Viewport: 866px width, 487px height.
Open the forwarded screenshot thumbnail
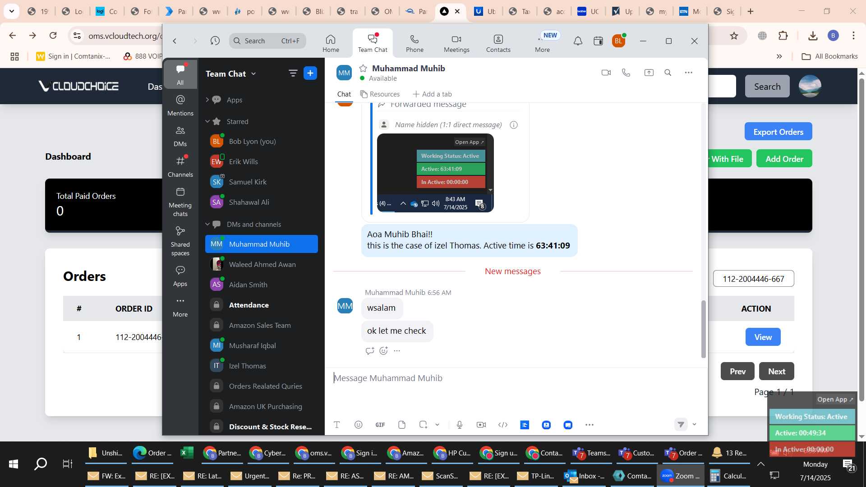tap(435, 173)
